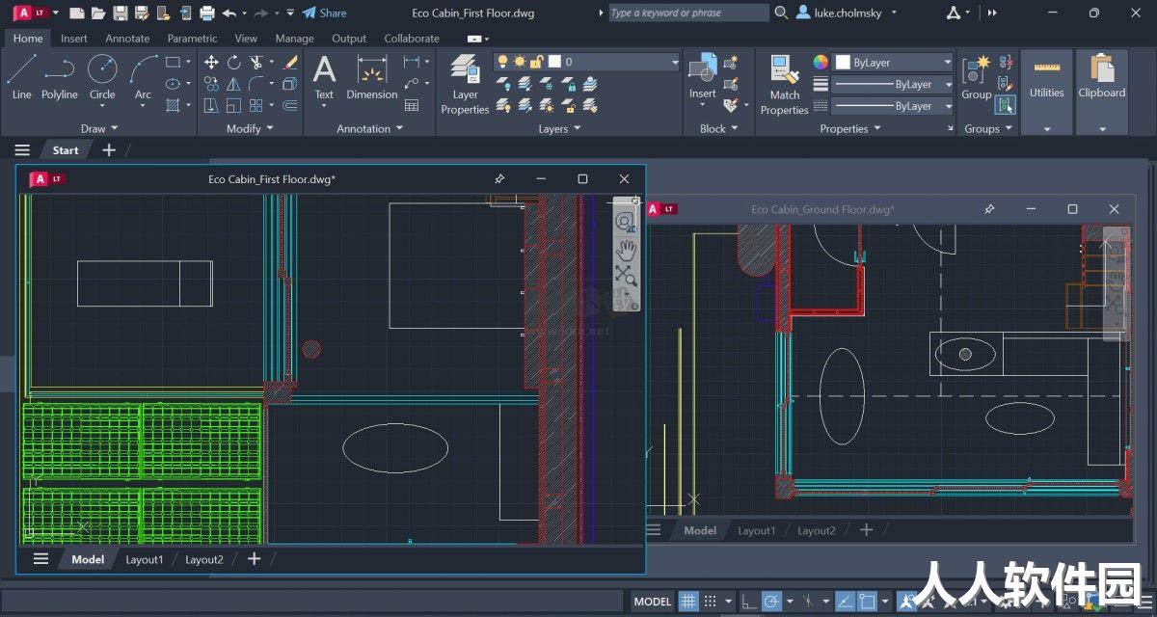
Task: Click the white layer color swatch
Action: tap(554, 62)
